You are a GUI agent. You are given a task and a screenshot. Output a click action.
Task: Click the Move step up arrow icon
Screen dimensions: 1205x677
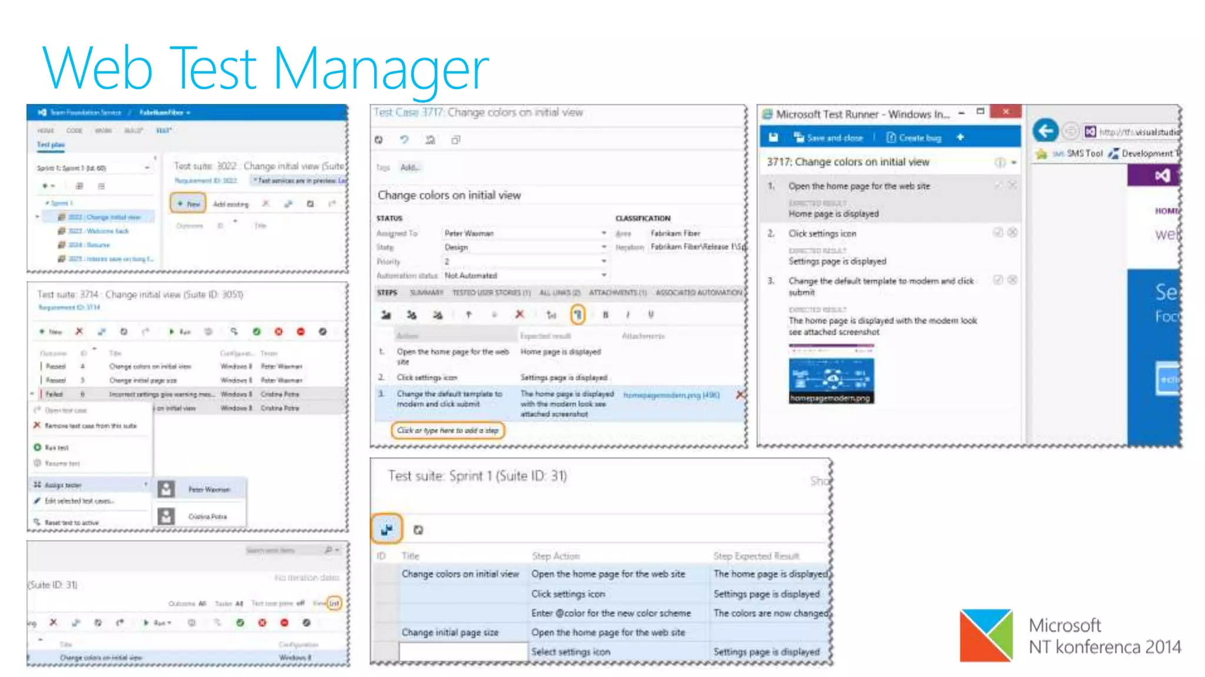tap(468, 315)
